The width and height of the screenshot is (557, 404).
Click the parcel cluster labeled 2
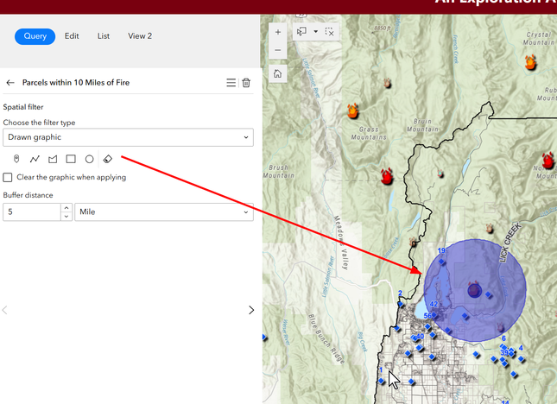click(x=401, y=304)
